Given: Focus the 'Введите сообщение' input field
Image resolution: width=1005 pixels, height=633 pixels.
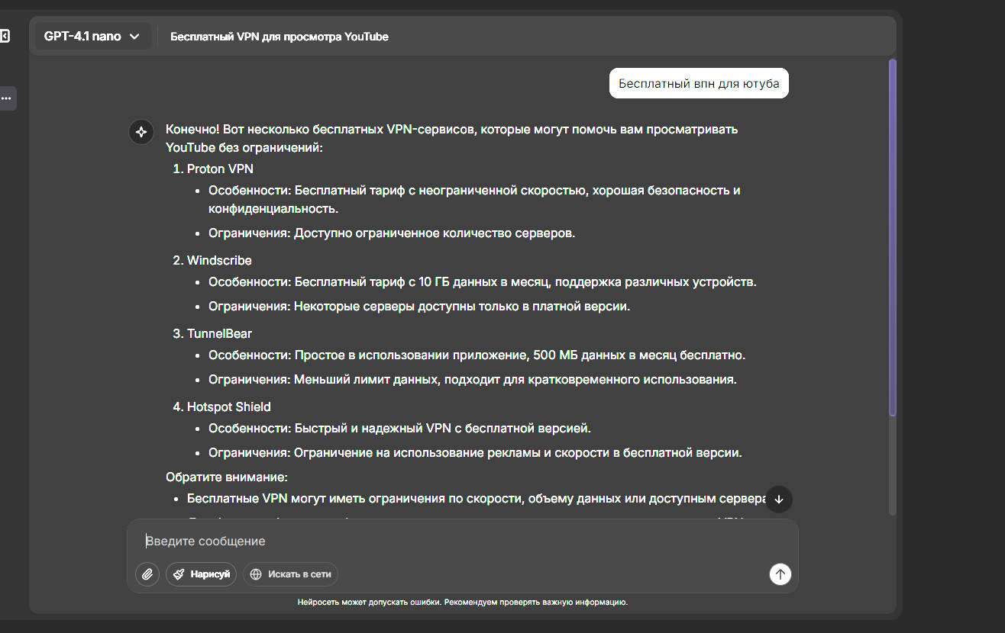Looking at the screenshot, I should click(462, 541).
